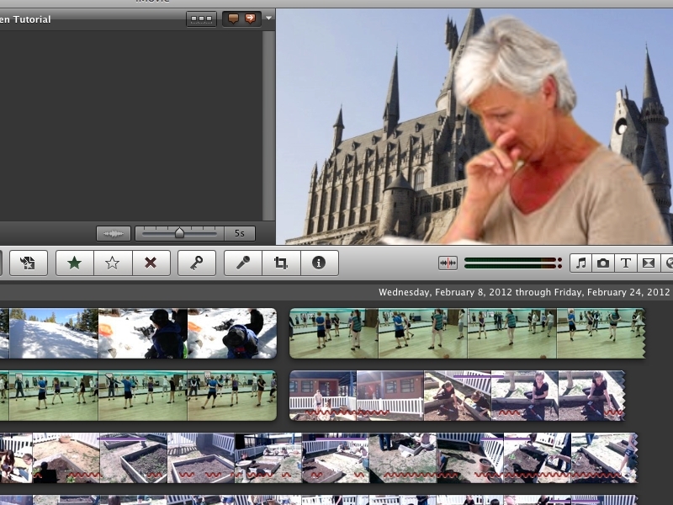Screen dimensions: 673x505
Task: Click the 5s frame duration label
Action: pyautogui.click(x=240, y=234)
